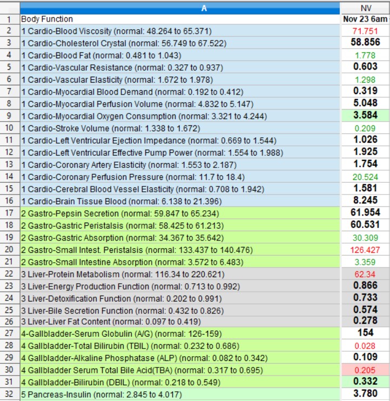Click the Cardio-Blood Viscosity cell
390x401 pixels.
point(116,31)
